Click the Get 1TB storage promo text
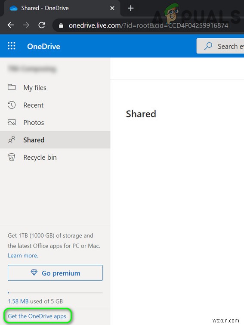 pyautogui.click(x=54, y=241)
